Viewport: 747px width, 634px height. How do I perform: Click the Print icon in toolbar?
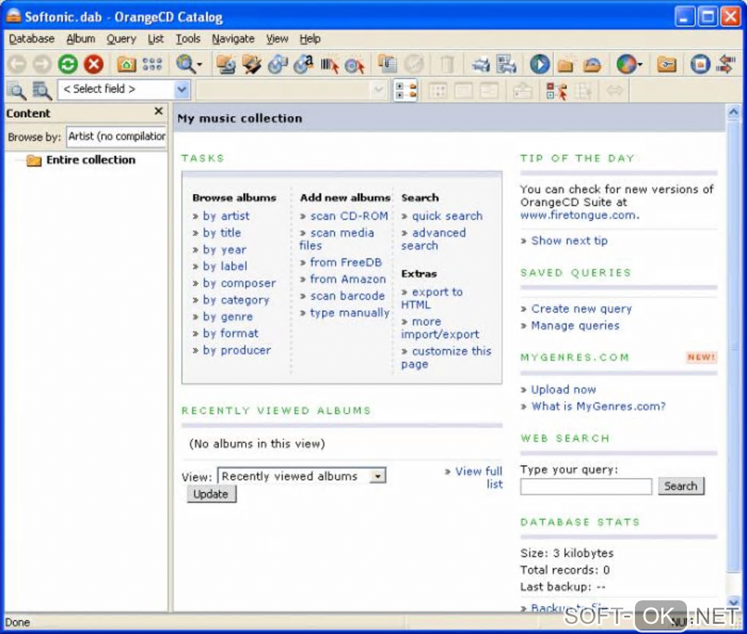(x=480, y=64)
